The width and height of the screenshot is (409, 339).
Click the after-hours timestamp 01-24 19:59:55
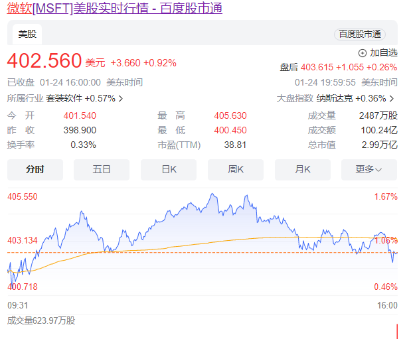tap(325, 83)
